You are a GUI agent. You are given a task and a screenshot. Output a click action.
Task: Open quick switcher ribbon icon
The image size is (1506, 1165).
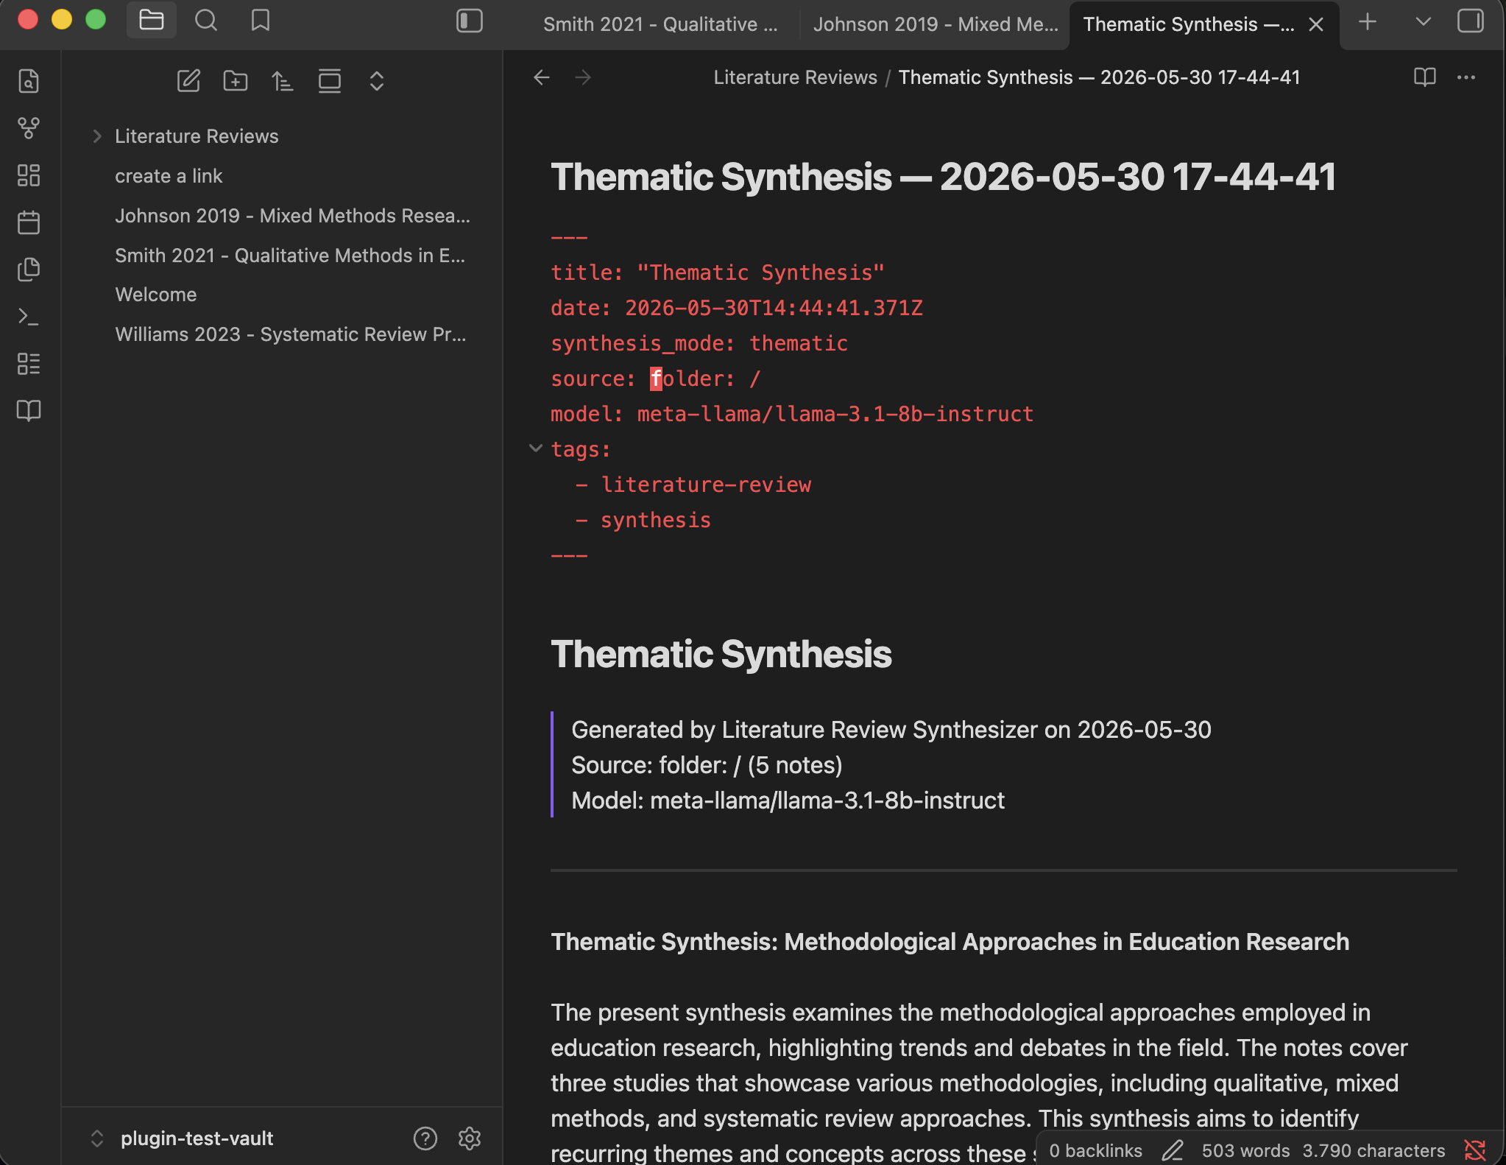29,81
